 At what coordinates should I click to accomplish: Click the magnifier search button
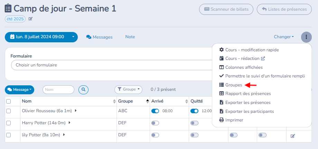pyautogui.click(x=84, y=89)
